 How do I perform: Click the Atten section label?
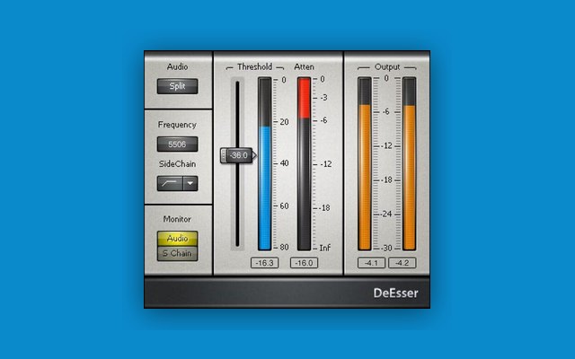[x=304, y=67]
